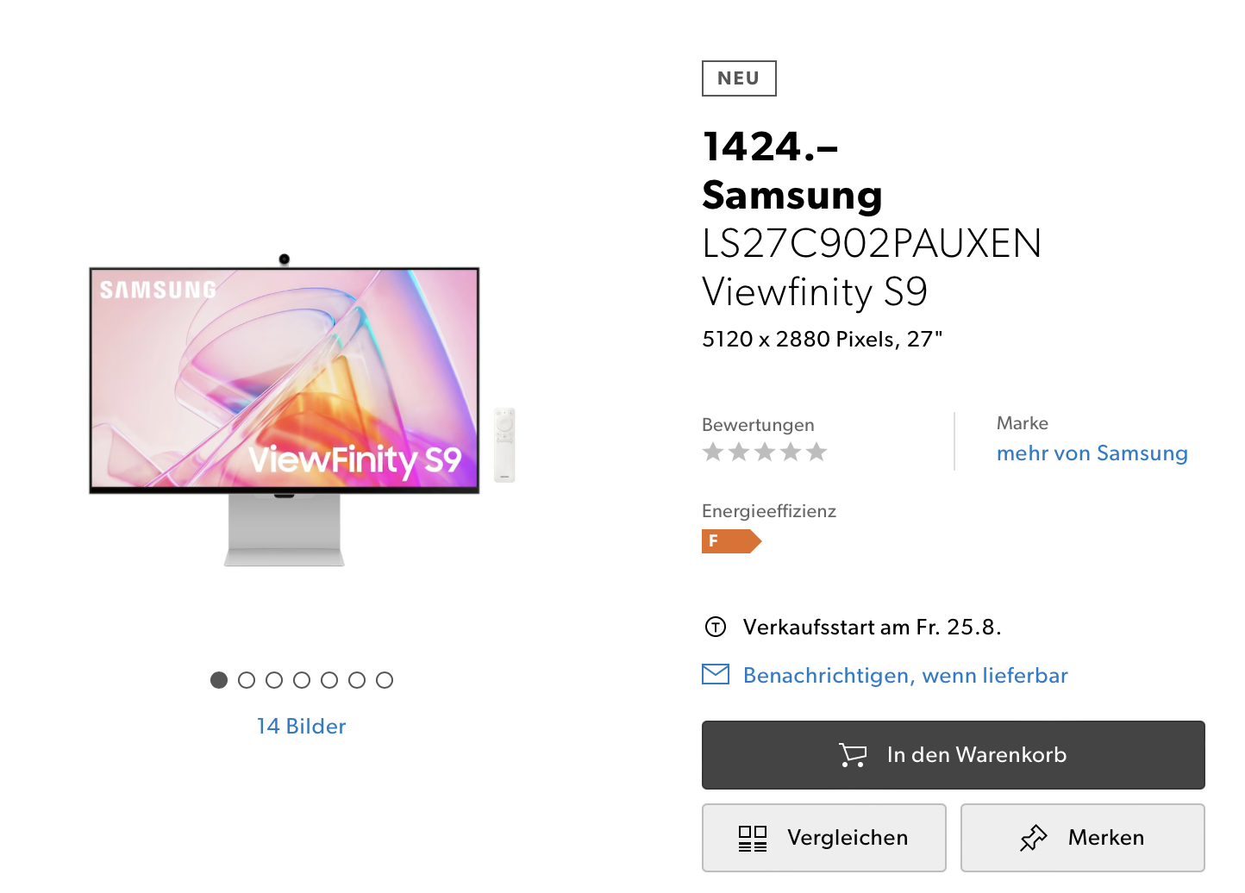The height and width of the screenshot is (893, 1245).
Task: Click the compare grid icon
Action: point(753,838)
